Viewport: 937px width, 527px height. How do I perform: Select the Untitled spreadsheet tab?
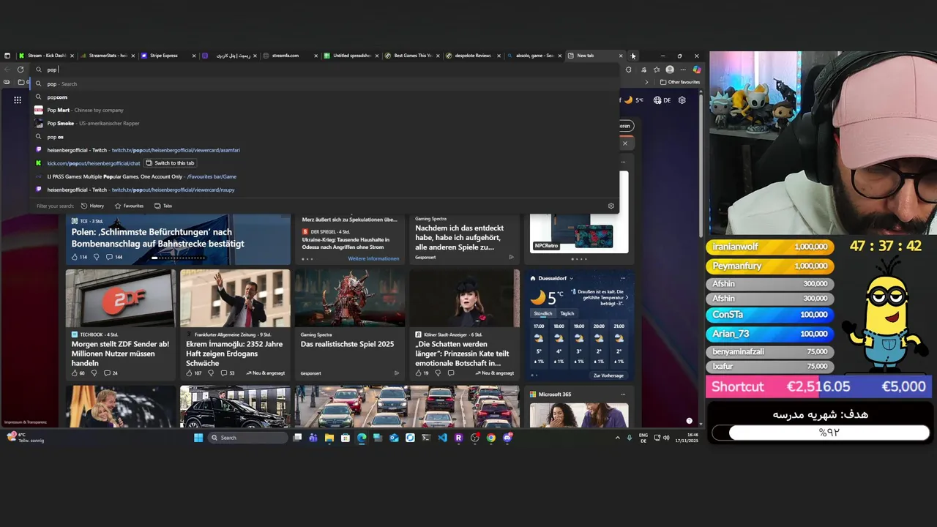pos(352,56)
